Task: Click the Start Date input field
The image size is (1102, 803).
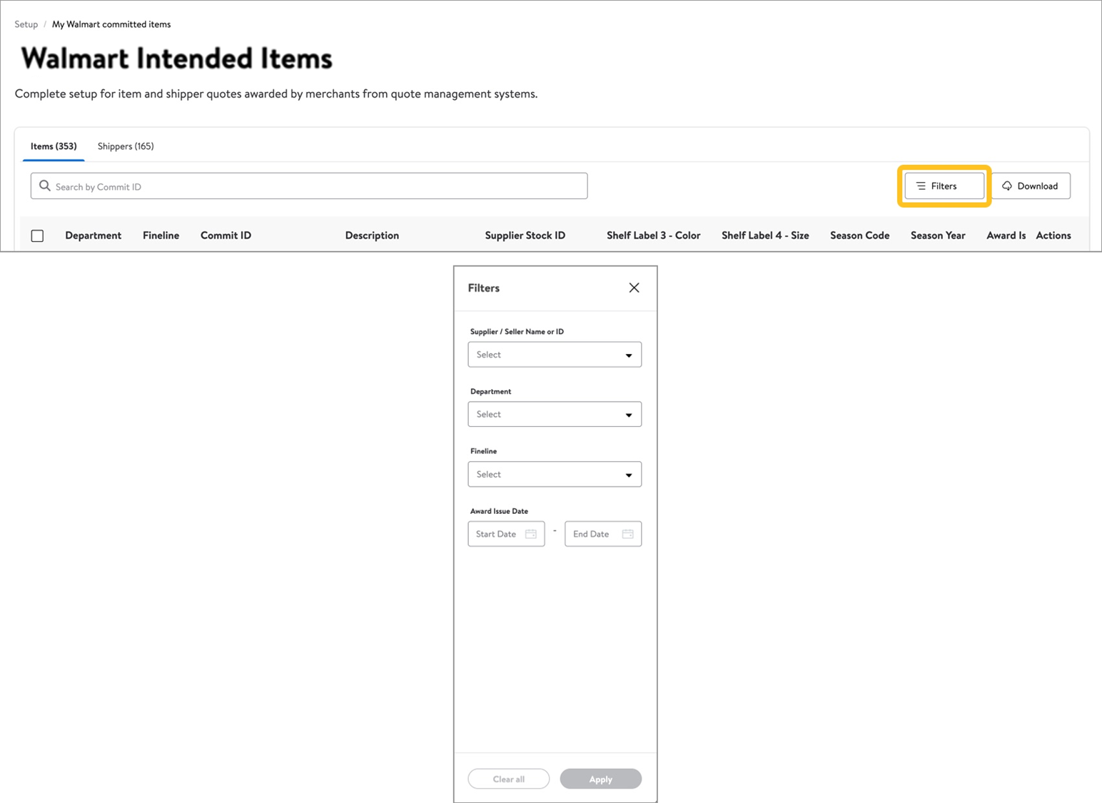Action: (x=506, y=534)
